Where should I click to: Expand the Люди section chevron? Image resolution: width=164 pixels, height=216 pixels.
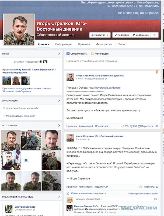(x=59, y=54)
